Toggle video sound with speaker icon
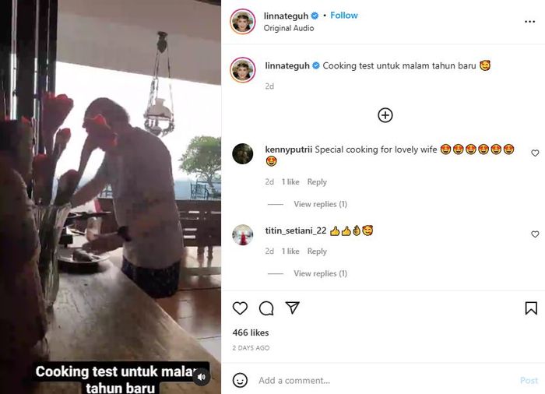Screen dimensions: 545x394 (202, 377)
